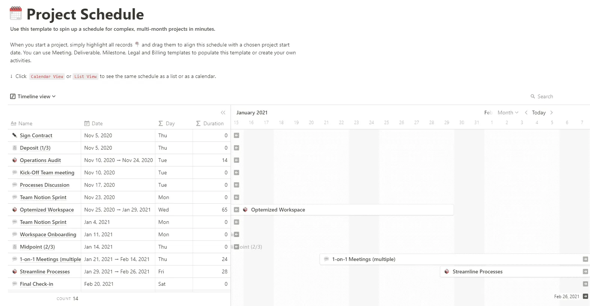Image resolution: width=590 pixels, height=306 pixels.
Task: Collapse the table panel with double chevron
Action: [223, 112]
